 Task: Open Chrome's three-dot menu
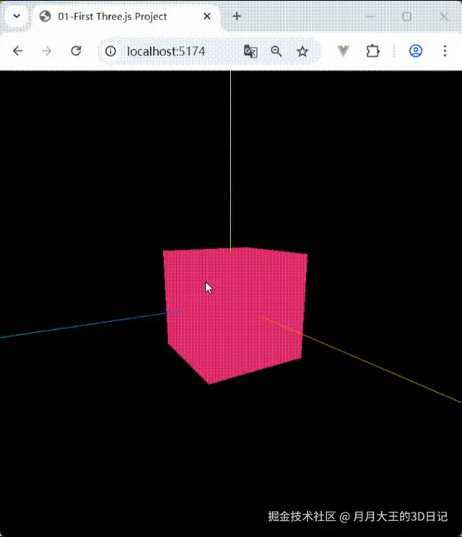pyautogui.click(x=445, y=51)
